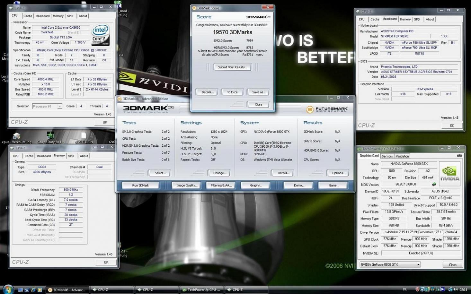Click the Game button
Viewport: 471px width, 294px height.
click(x=334, y=185)
